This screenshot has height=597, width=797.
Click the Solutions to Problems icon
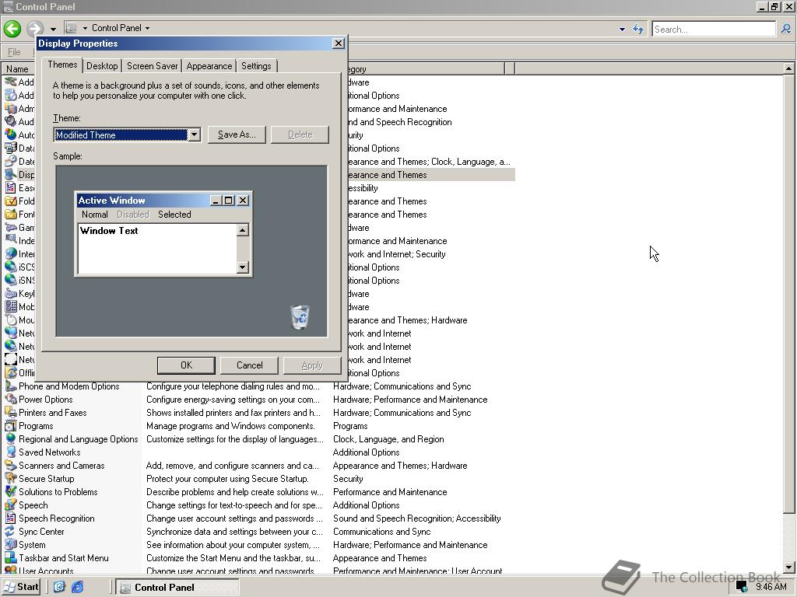pyautogui.click(x=10, y=492)
